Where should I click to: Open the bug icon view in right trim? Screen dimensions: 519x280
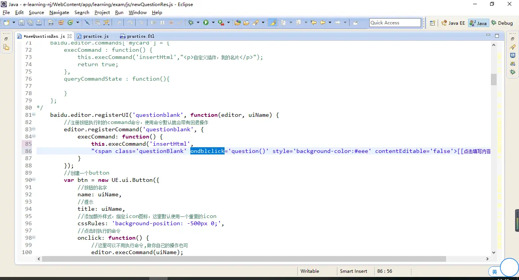coord(513,72)
